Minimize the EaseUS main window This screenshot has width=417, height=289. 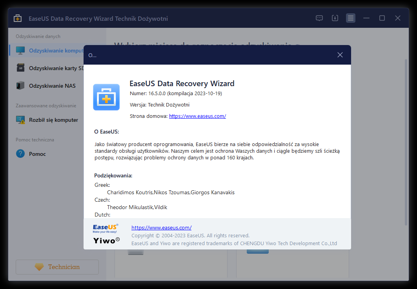click(366, 18)
